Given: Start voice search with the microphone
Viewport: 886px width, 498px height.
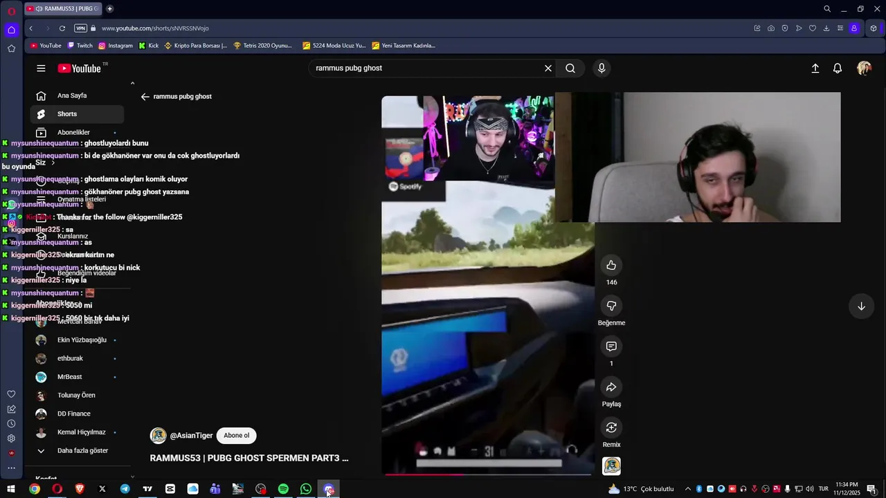Looking at the screenshot, I should click(x=602, y=68).
